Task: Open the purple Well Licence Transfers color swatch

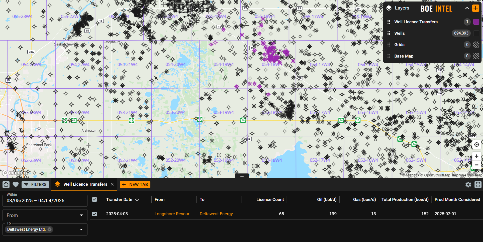Action: pyautogui.click(x=476, y=22)
